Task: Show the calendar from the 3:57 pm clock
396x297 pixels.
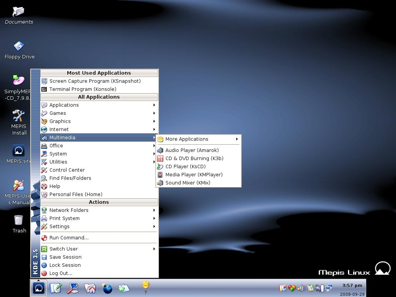Action: coord(352,285)
